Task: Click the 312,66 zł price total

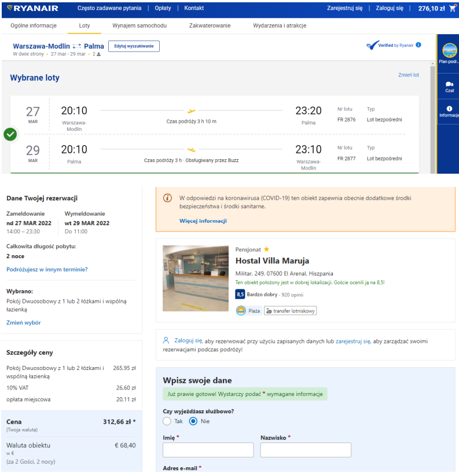Action: click(117, 421)
